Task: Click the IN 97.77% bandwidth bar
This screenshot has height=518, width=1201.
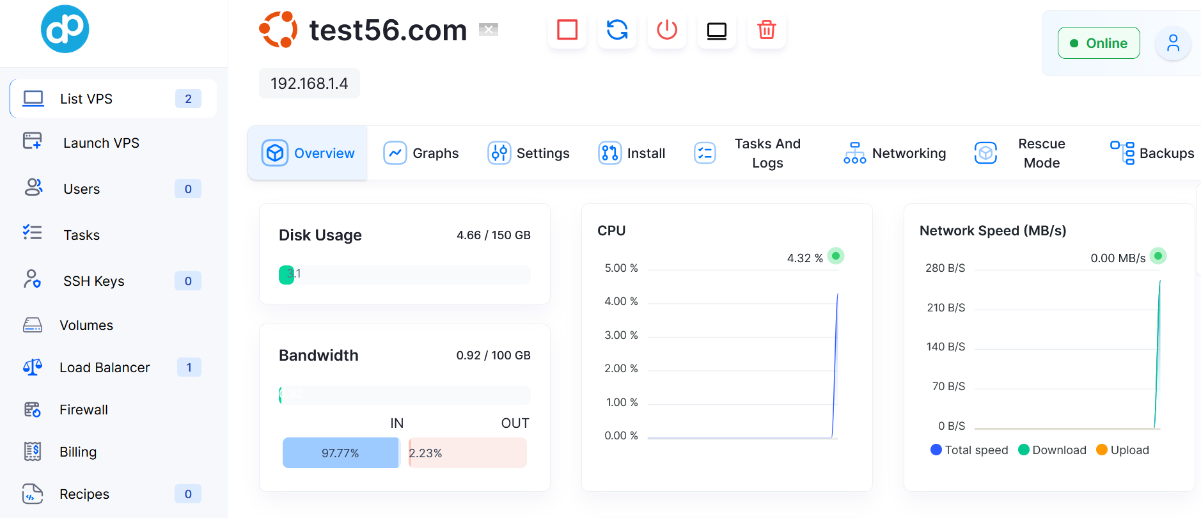Action: point(340,453)
